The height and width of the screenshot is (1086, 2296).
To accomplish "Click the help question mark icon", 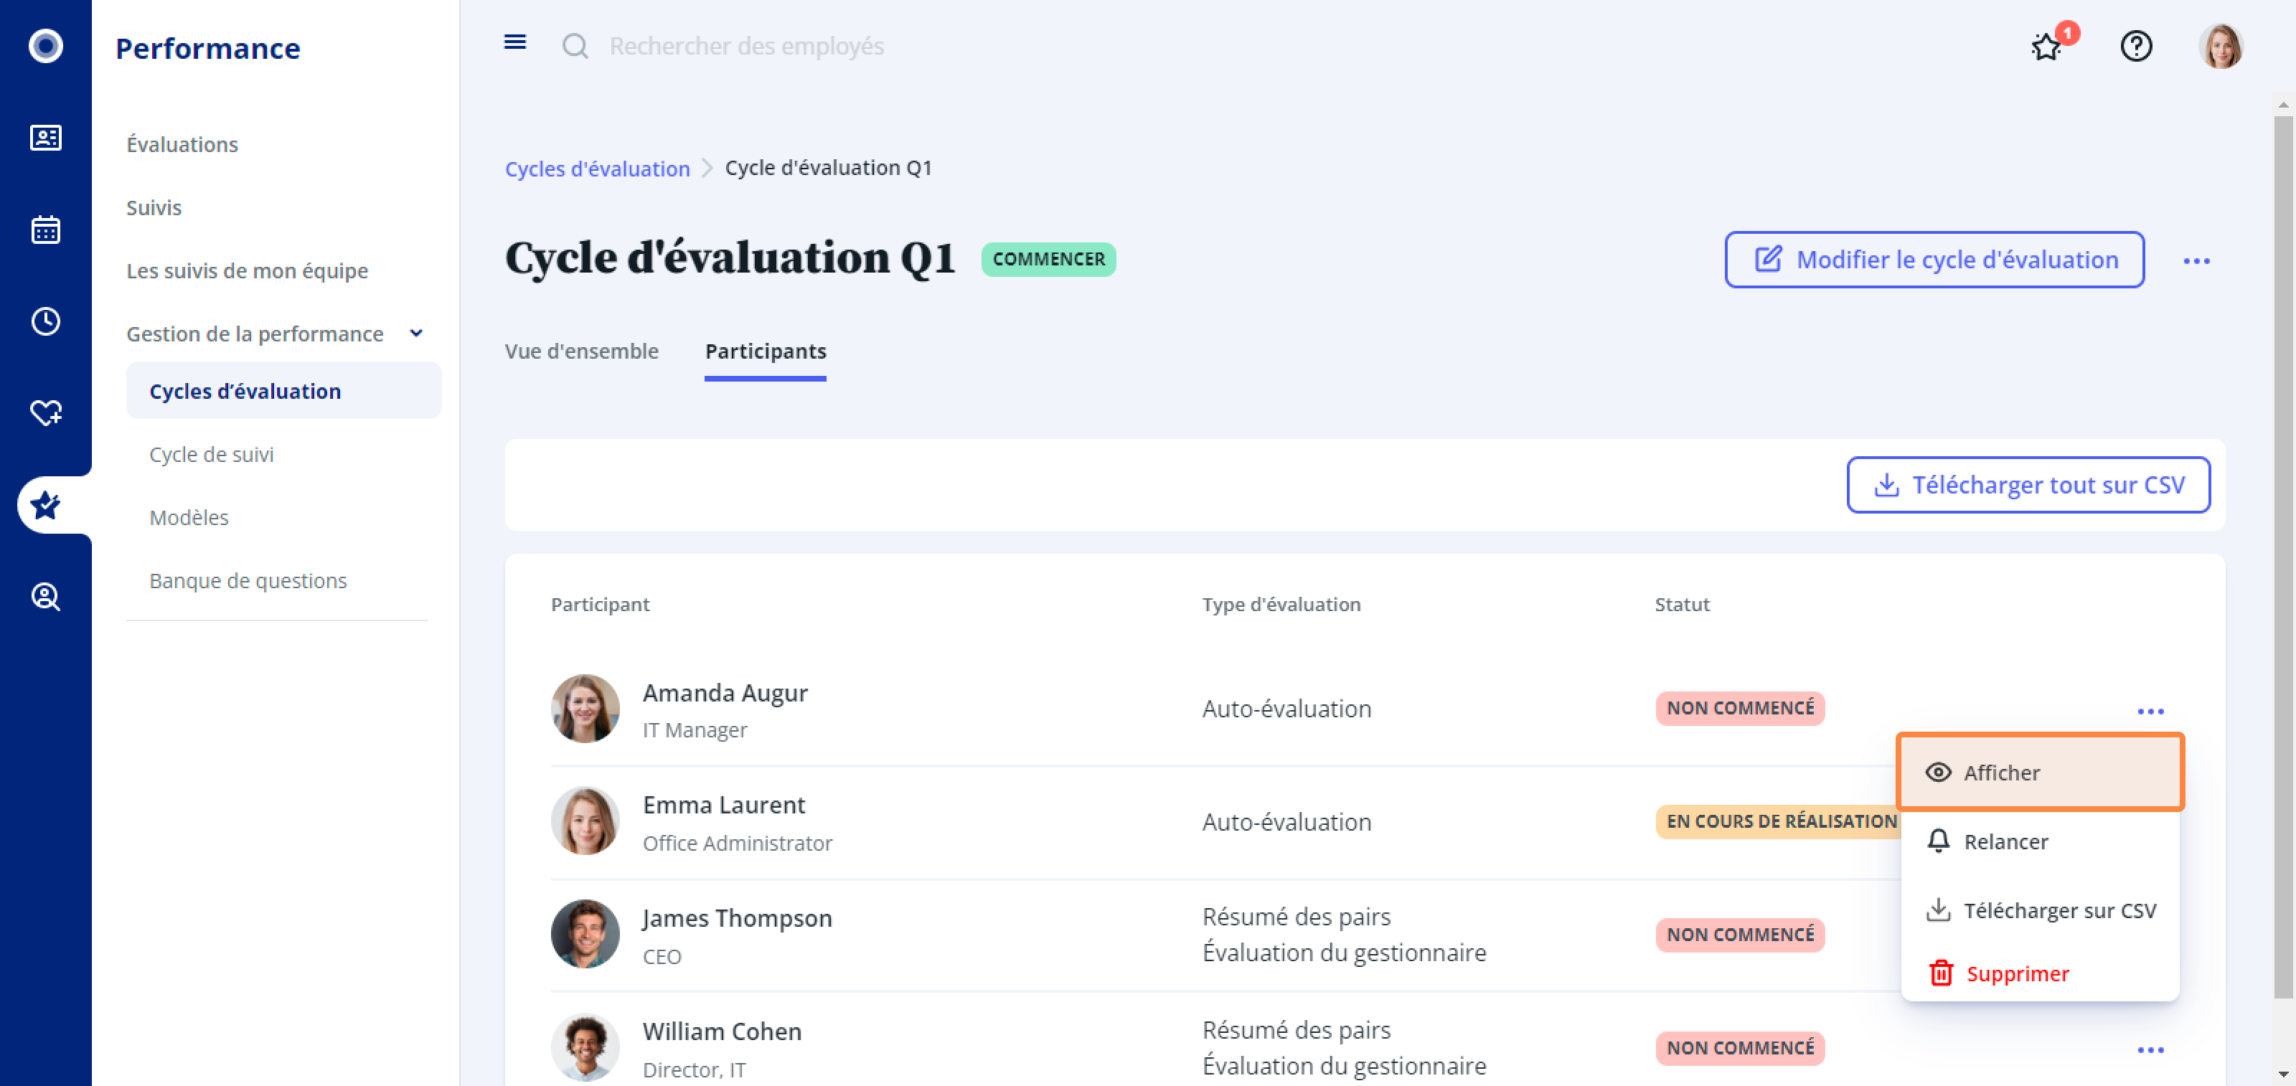I will (x=2135, y=47).
